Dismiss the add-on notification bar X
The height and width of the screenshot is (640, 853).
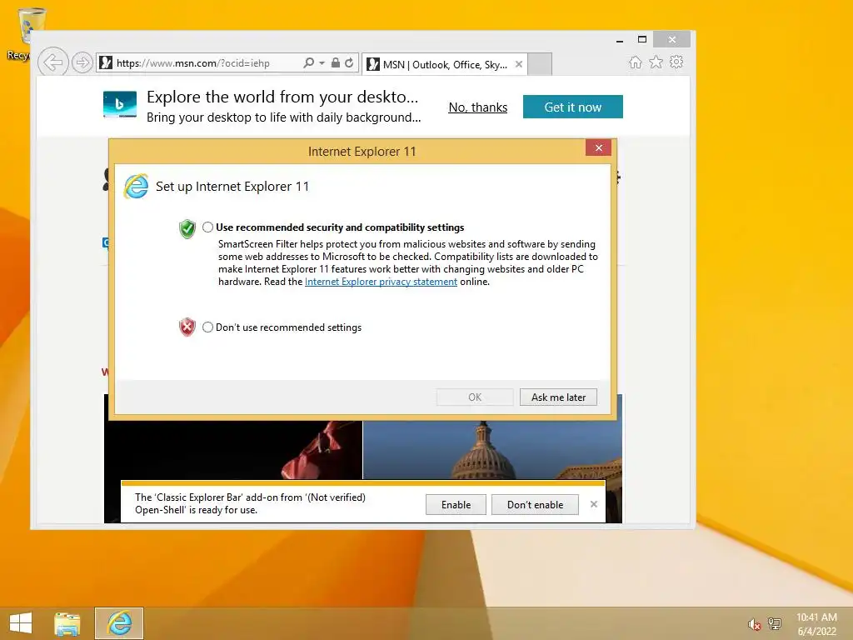point(593,504)
